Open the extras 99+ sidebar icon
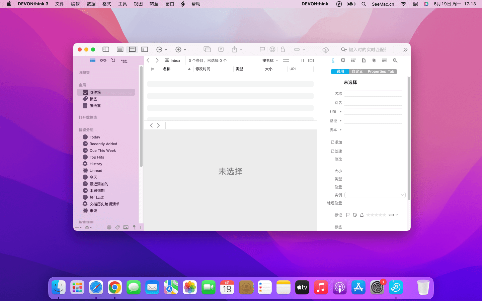This screenshot has width=482, height=301. click(x=124, y=61)
